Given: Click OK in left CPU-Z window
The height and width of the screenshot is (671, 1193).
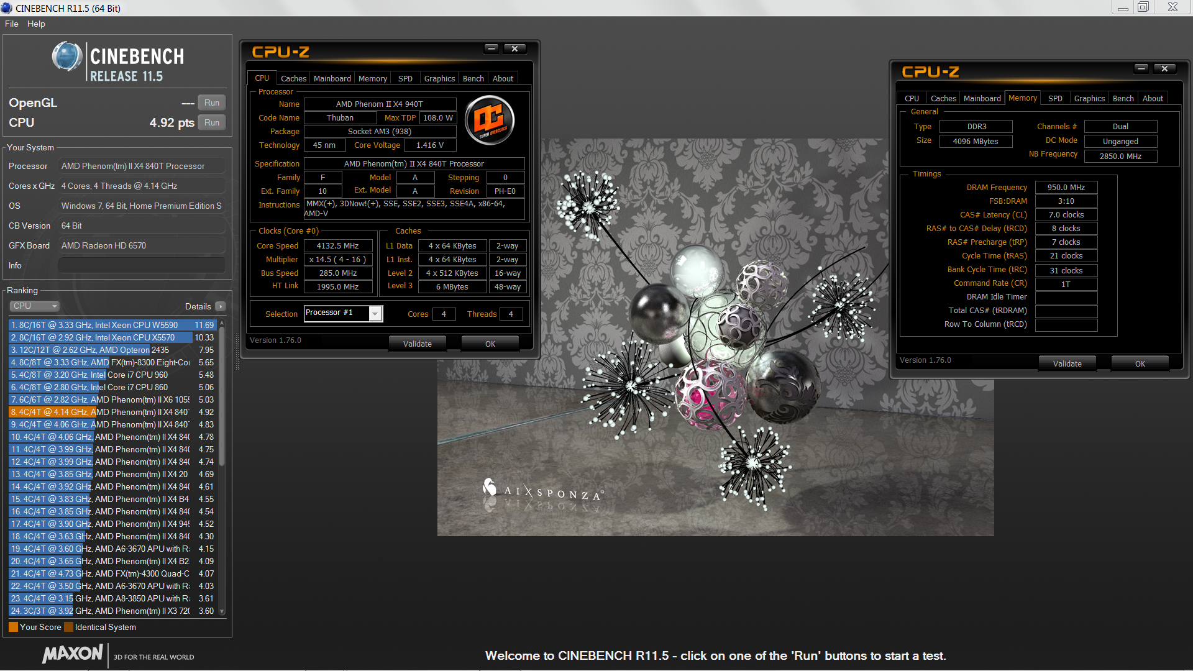Looking at the screenshot, I should pos(490,344).
